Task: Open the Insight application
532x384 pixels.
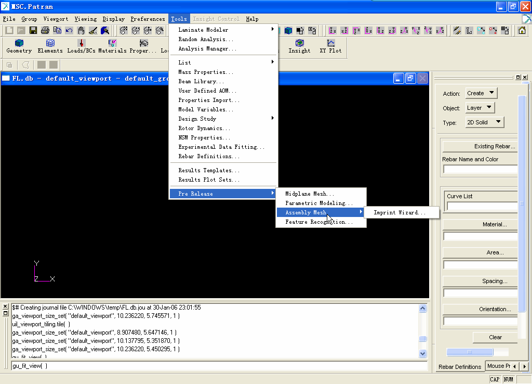Action: point(299,46)
